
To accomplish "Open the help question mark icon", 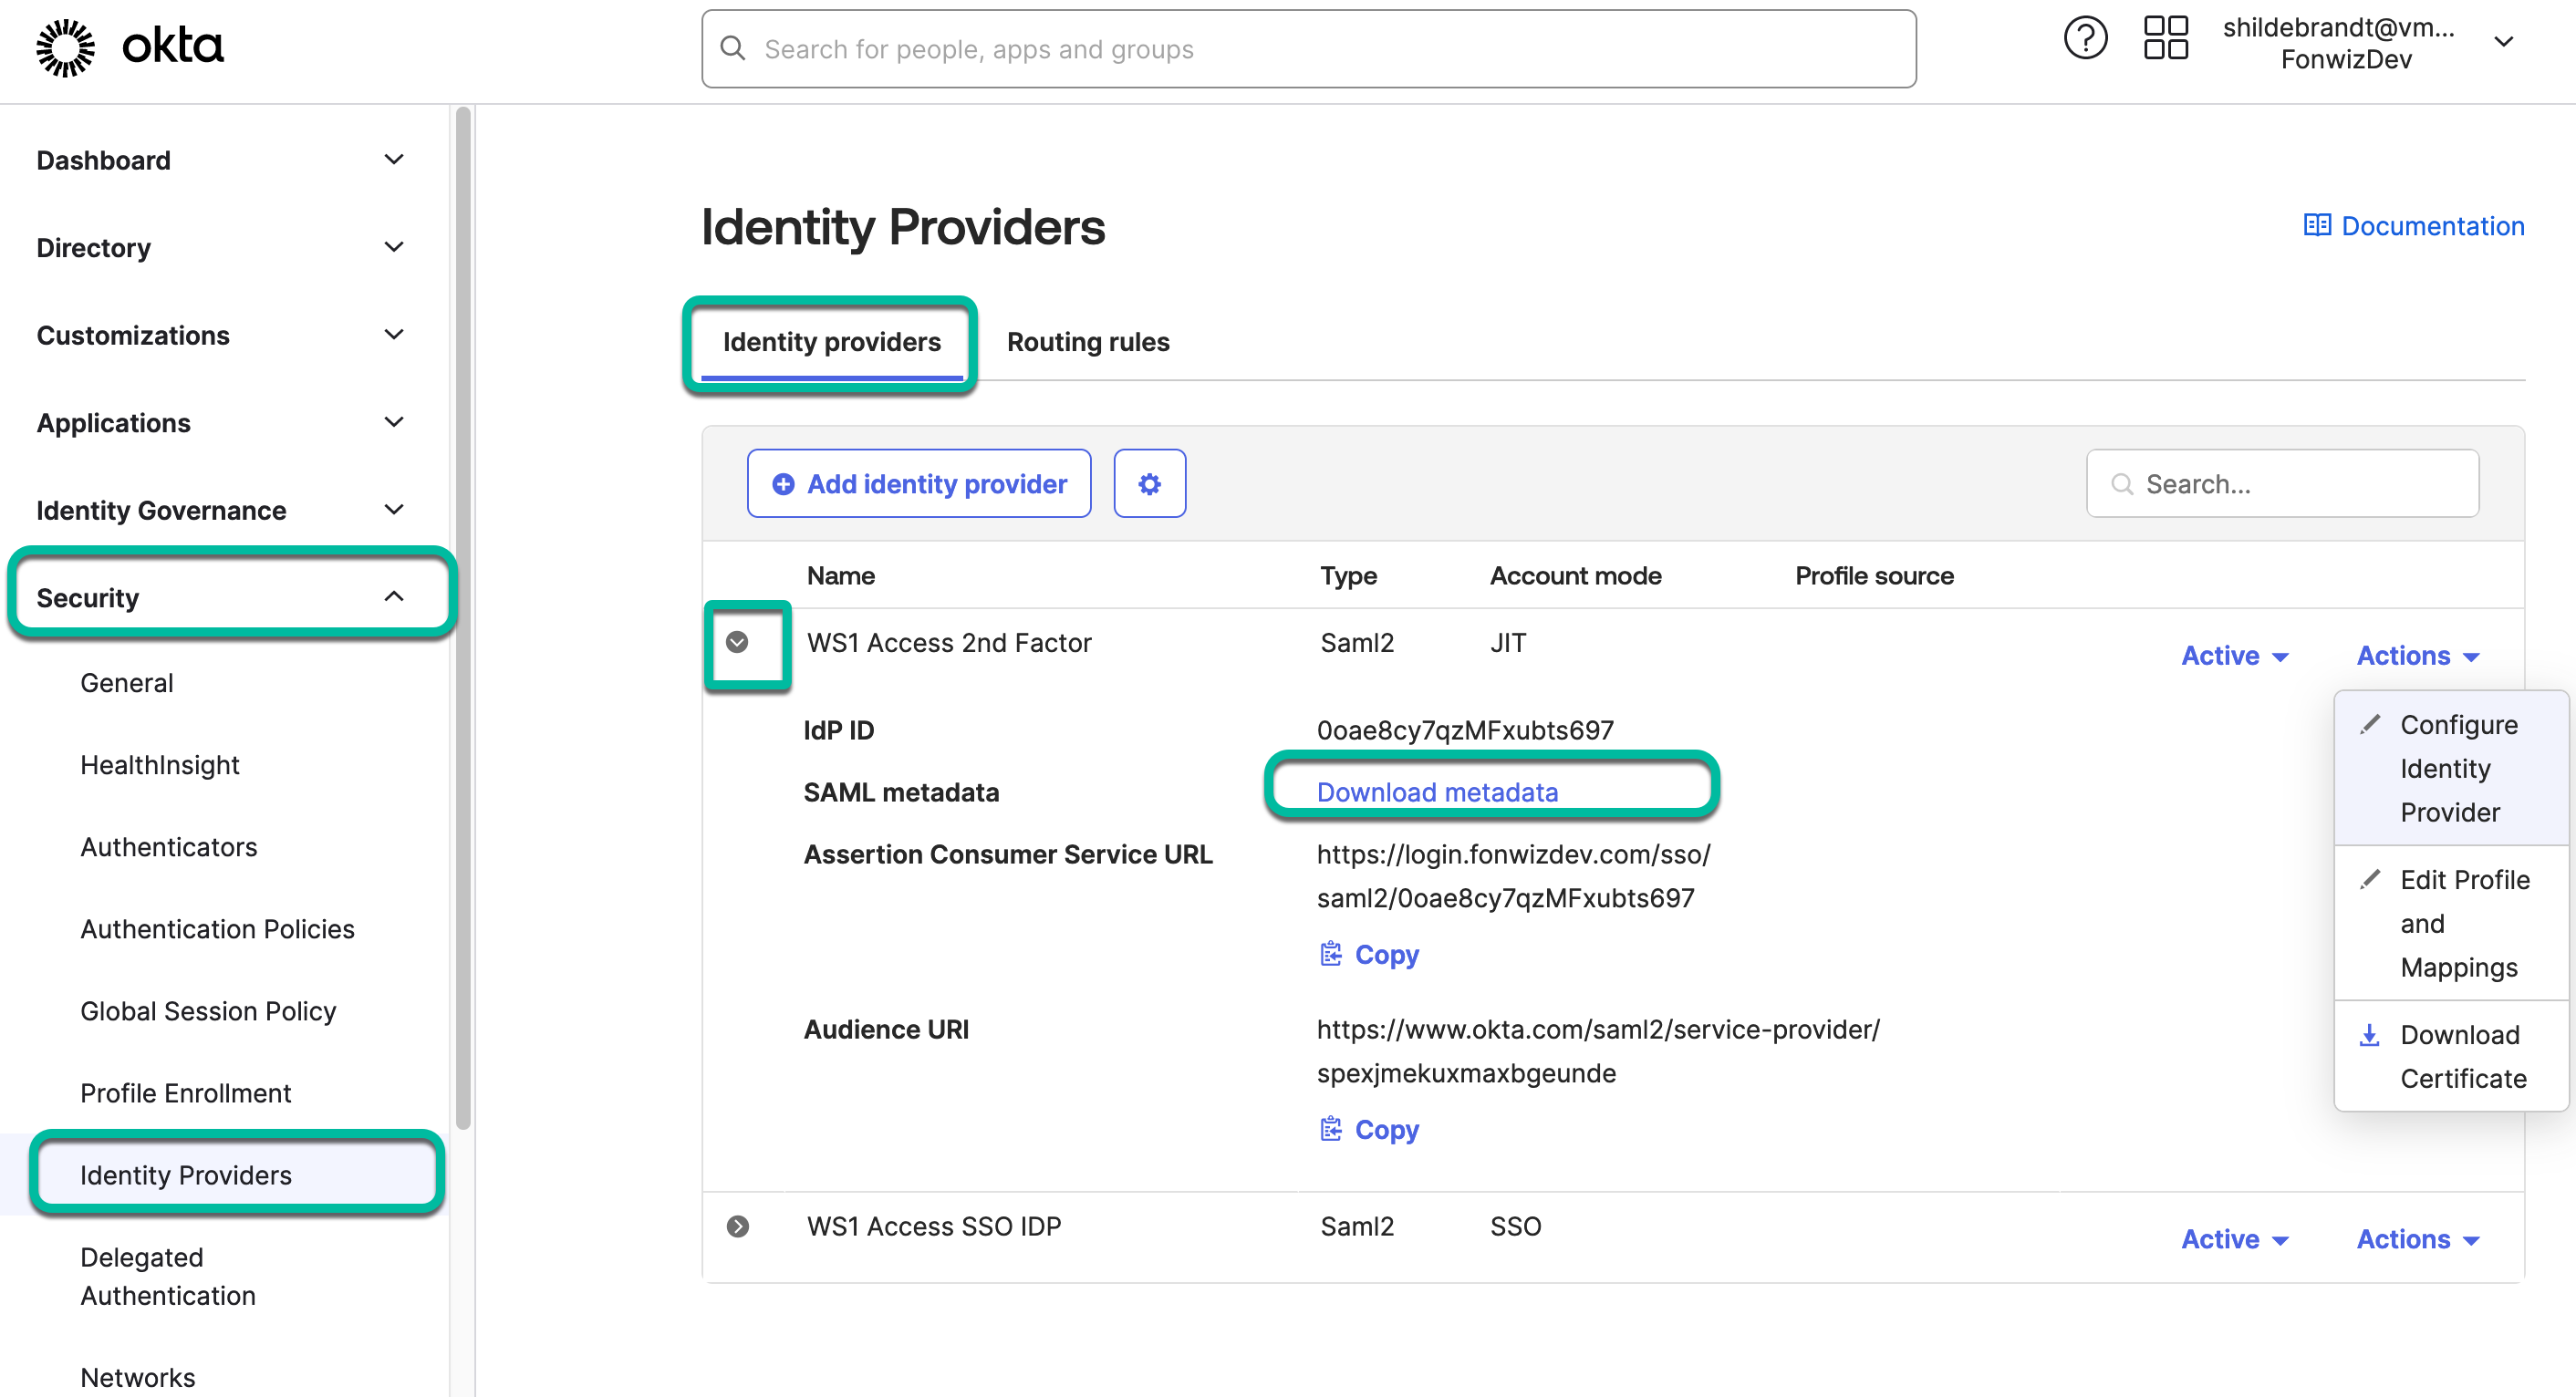I will pos(2085,40).
